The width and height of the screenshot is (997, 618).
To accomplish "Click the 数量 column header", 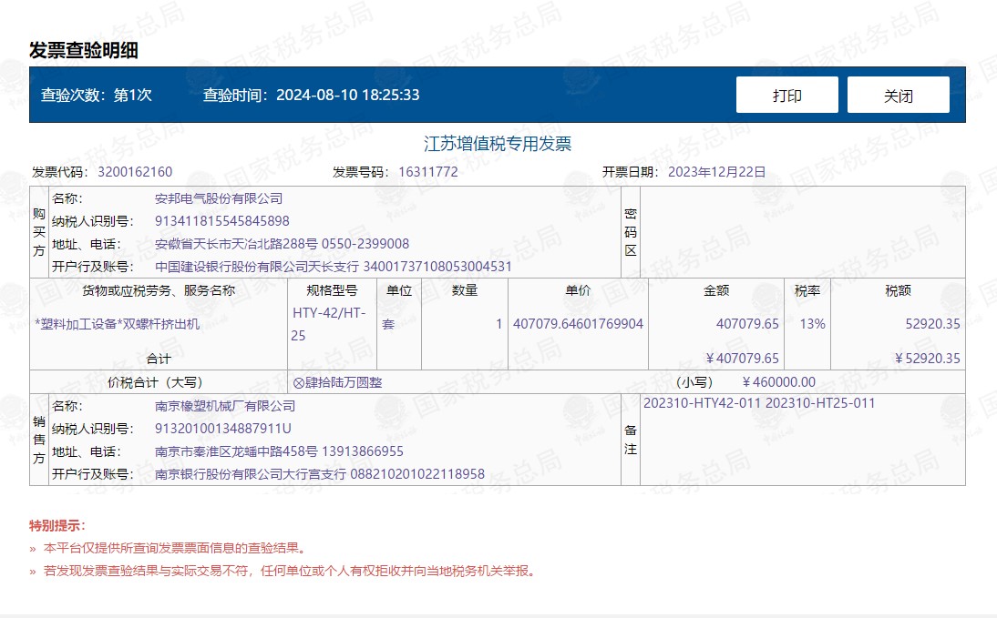I will tap(464, 290).
